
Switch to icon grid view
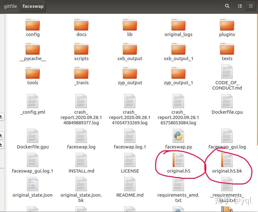click(x=251, y=6)
